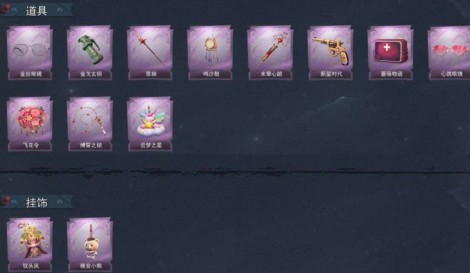Open the 缚誓之锁 chain item
Image resolution: width=470 pixels, height=273 pixels.
coord(90,124)
